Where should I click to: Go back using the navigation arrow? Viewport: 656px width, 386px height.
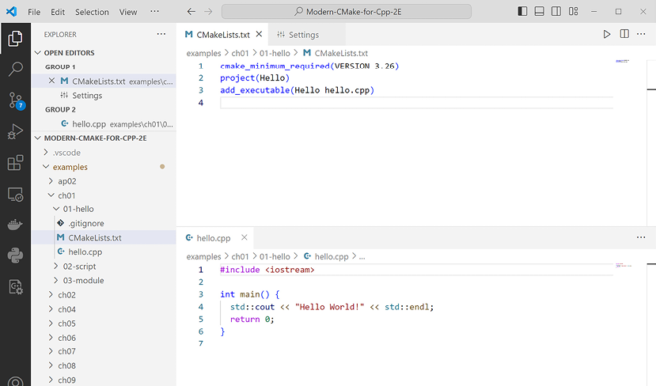pos(191,12)
